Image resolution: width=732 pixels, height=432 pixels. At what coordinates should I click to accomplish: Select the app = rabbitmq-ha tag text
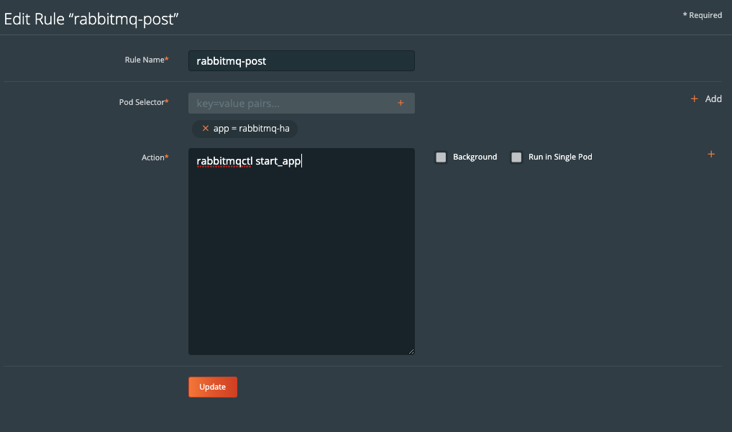pos(251,129)
